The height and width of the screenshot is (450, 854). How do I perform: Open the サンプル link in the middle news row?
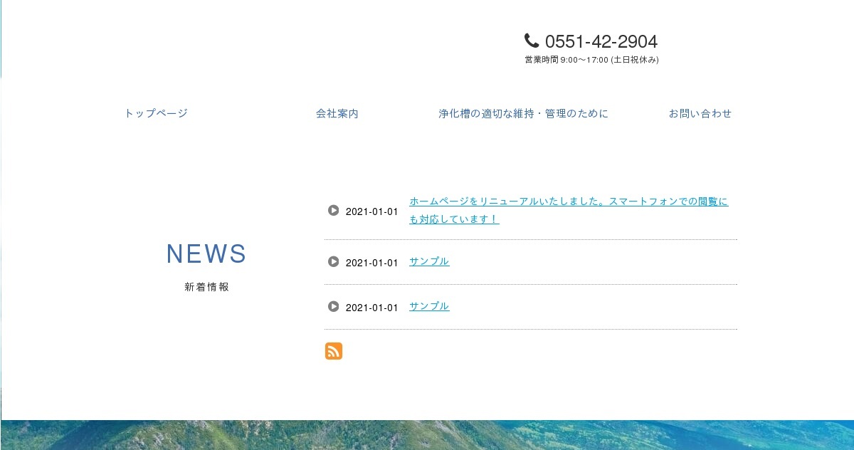tap(429, 261)
